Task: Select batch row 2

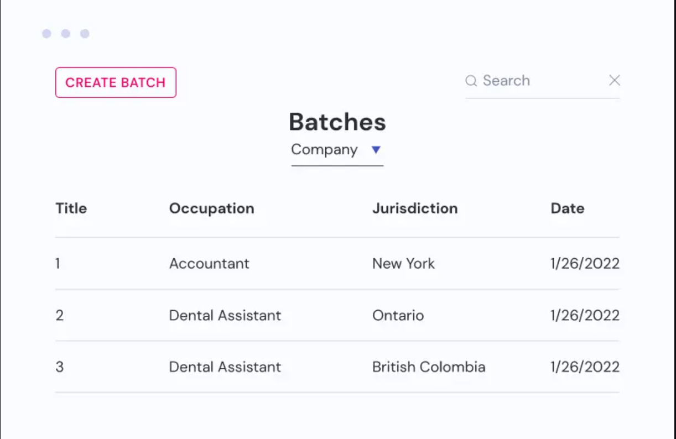Action: (59, 315)
